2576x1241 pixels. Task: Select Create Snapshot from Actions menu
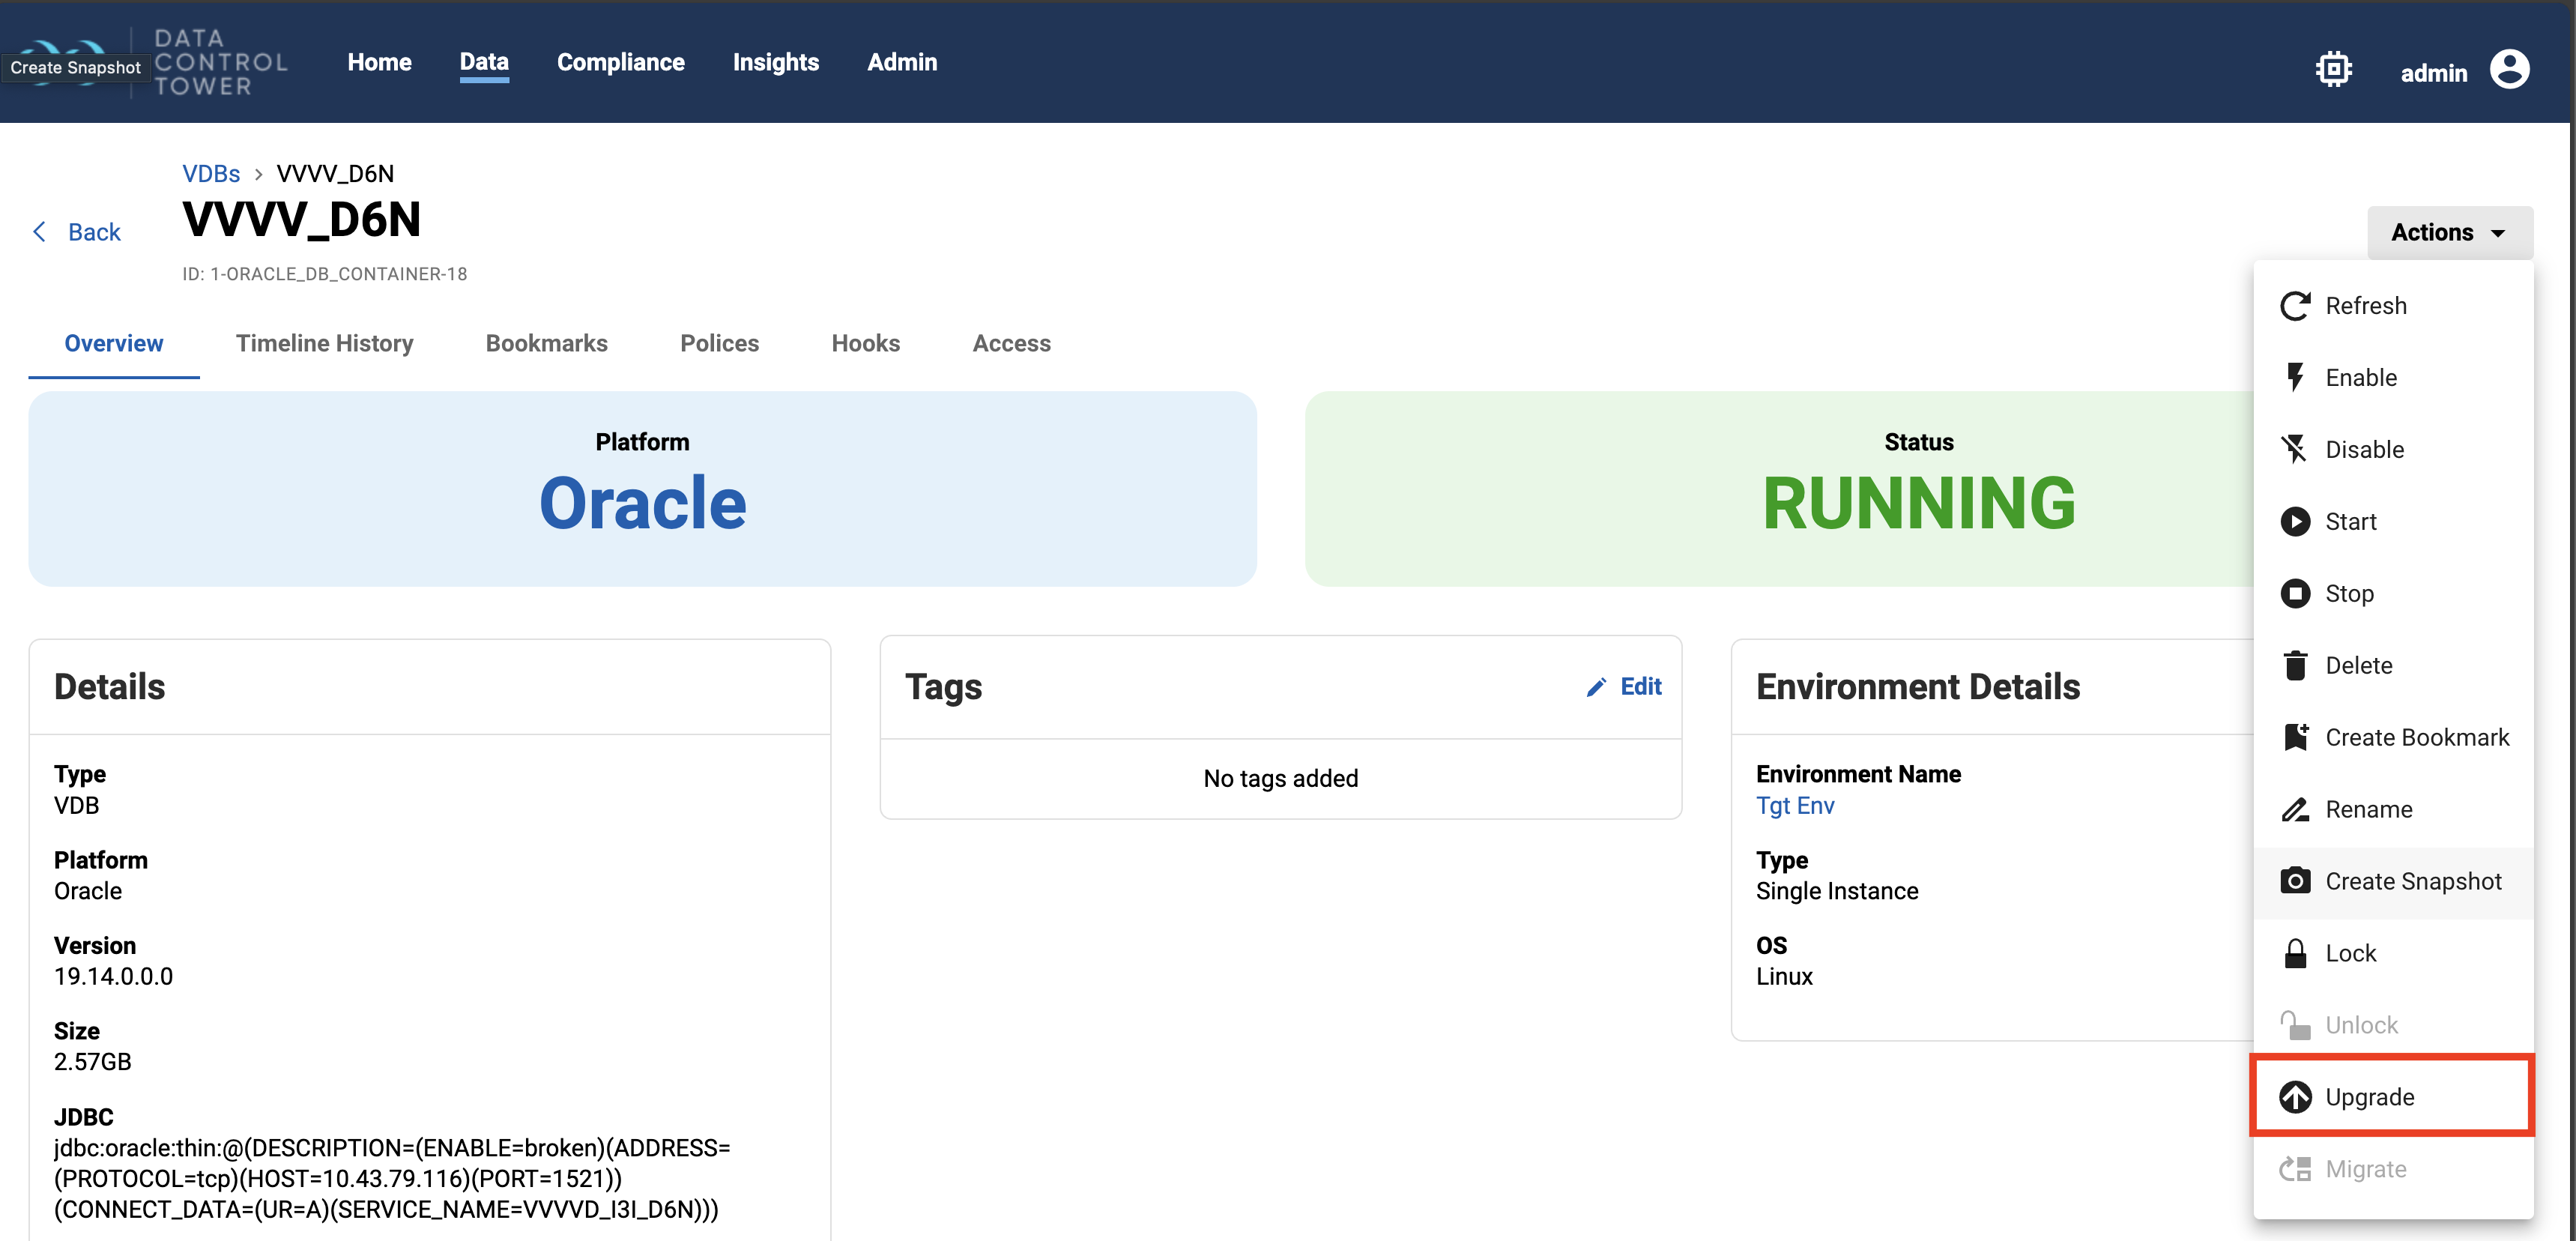(2411, 881)
